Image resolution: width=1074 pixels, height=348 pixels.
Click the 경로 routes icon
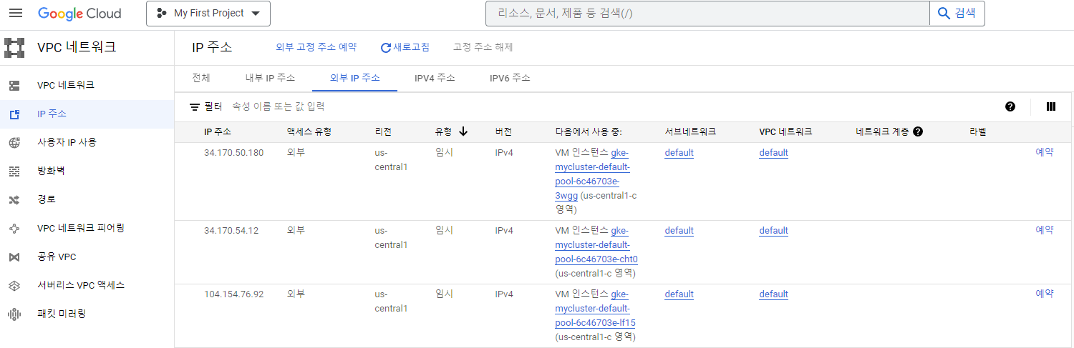pos(14,200)
